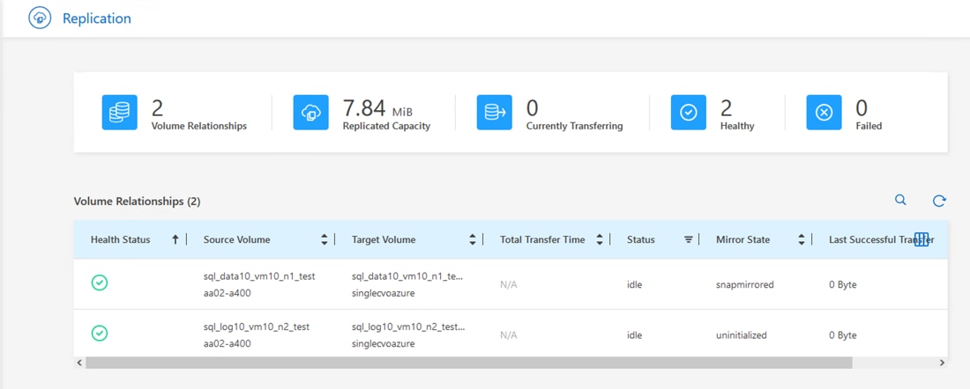The width and height of the screenshot is (970, 389).
Task: Click N/A transfer time in sql_log10 row
Action: coord(508,335)
